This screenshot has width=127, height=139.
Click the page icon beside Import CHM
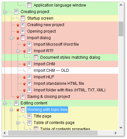pos(29,64)
